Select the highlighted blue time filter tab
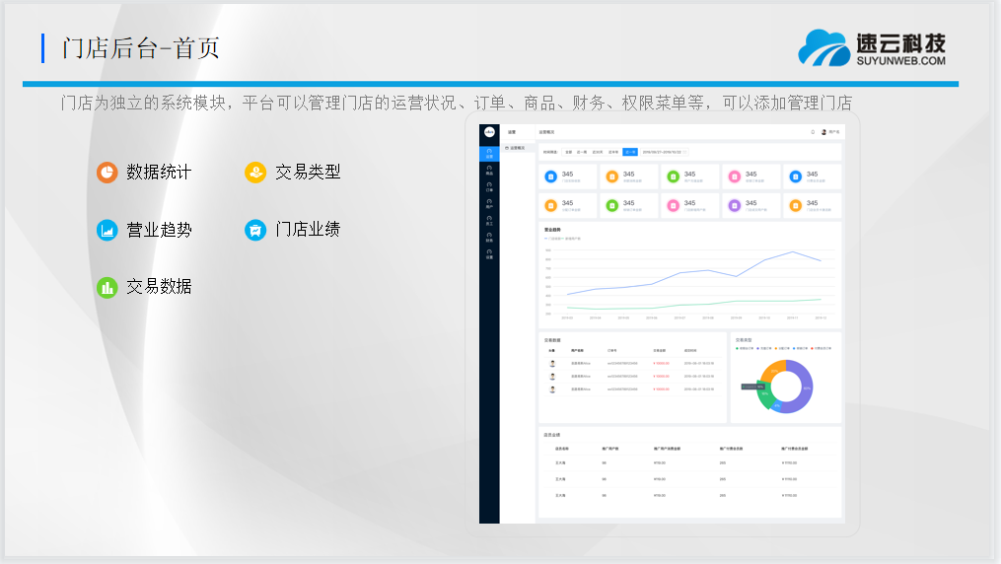 tap(628, 152)
